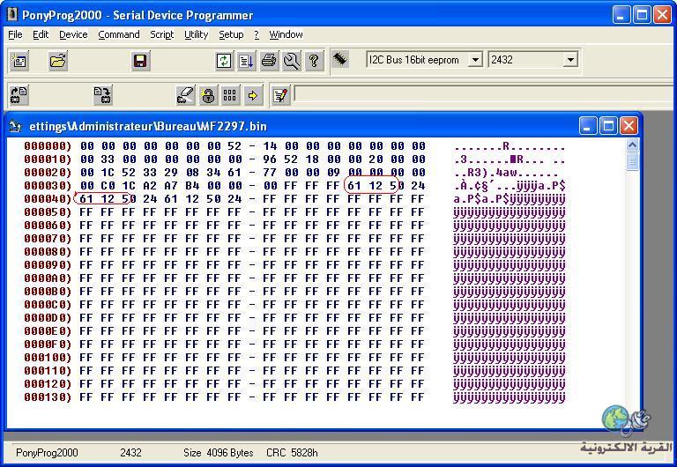Click the padlock security bits icon

(x=208, y=95)
